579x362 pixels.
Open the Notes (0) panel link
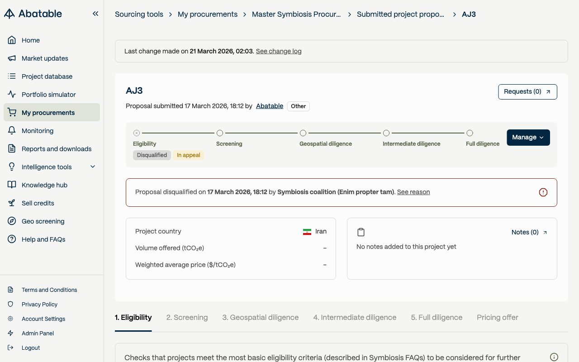point(529,232)
